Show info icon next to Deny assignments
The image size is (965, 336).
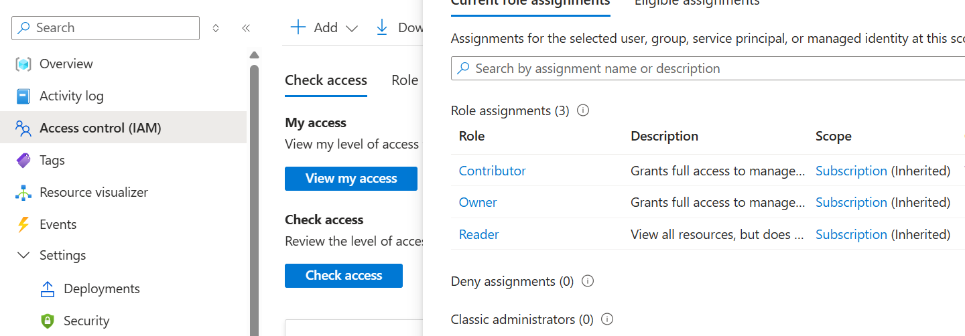588,281
